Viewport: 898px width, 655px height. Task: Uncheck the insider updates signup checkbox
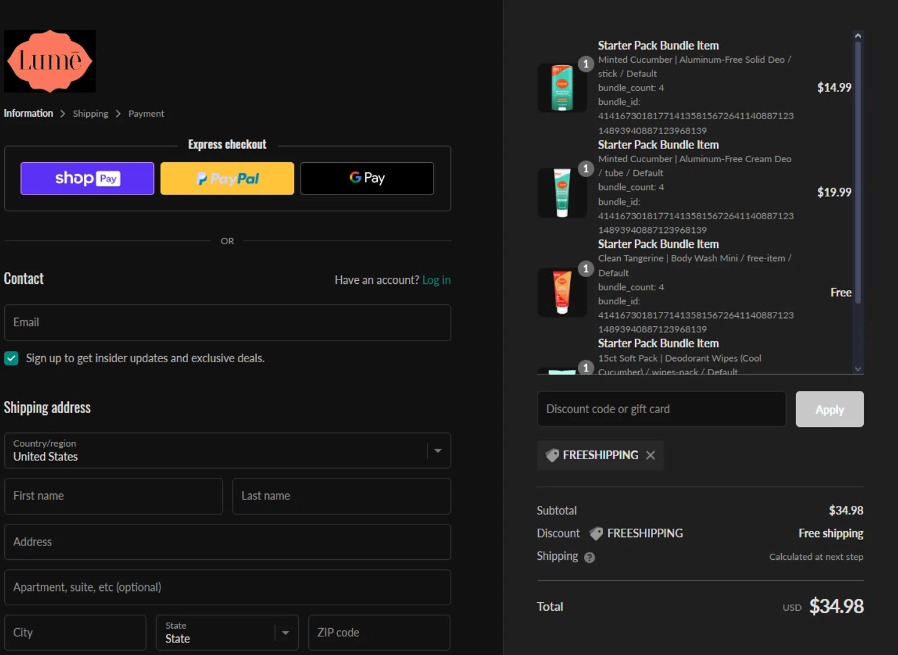click(x=11, y=358)
